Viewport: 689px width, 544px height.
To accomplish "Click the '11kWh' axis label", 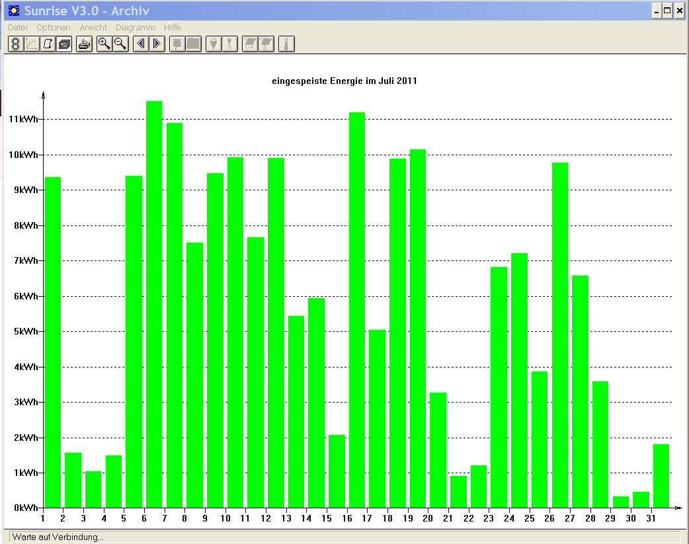I will pos(23,119).
